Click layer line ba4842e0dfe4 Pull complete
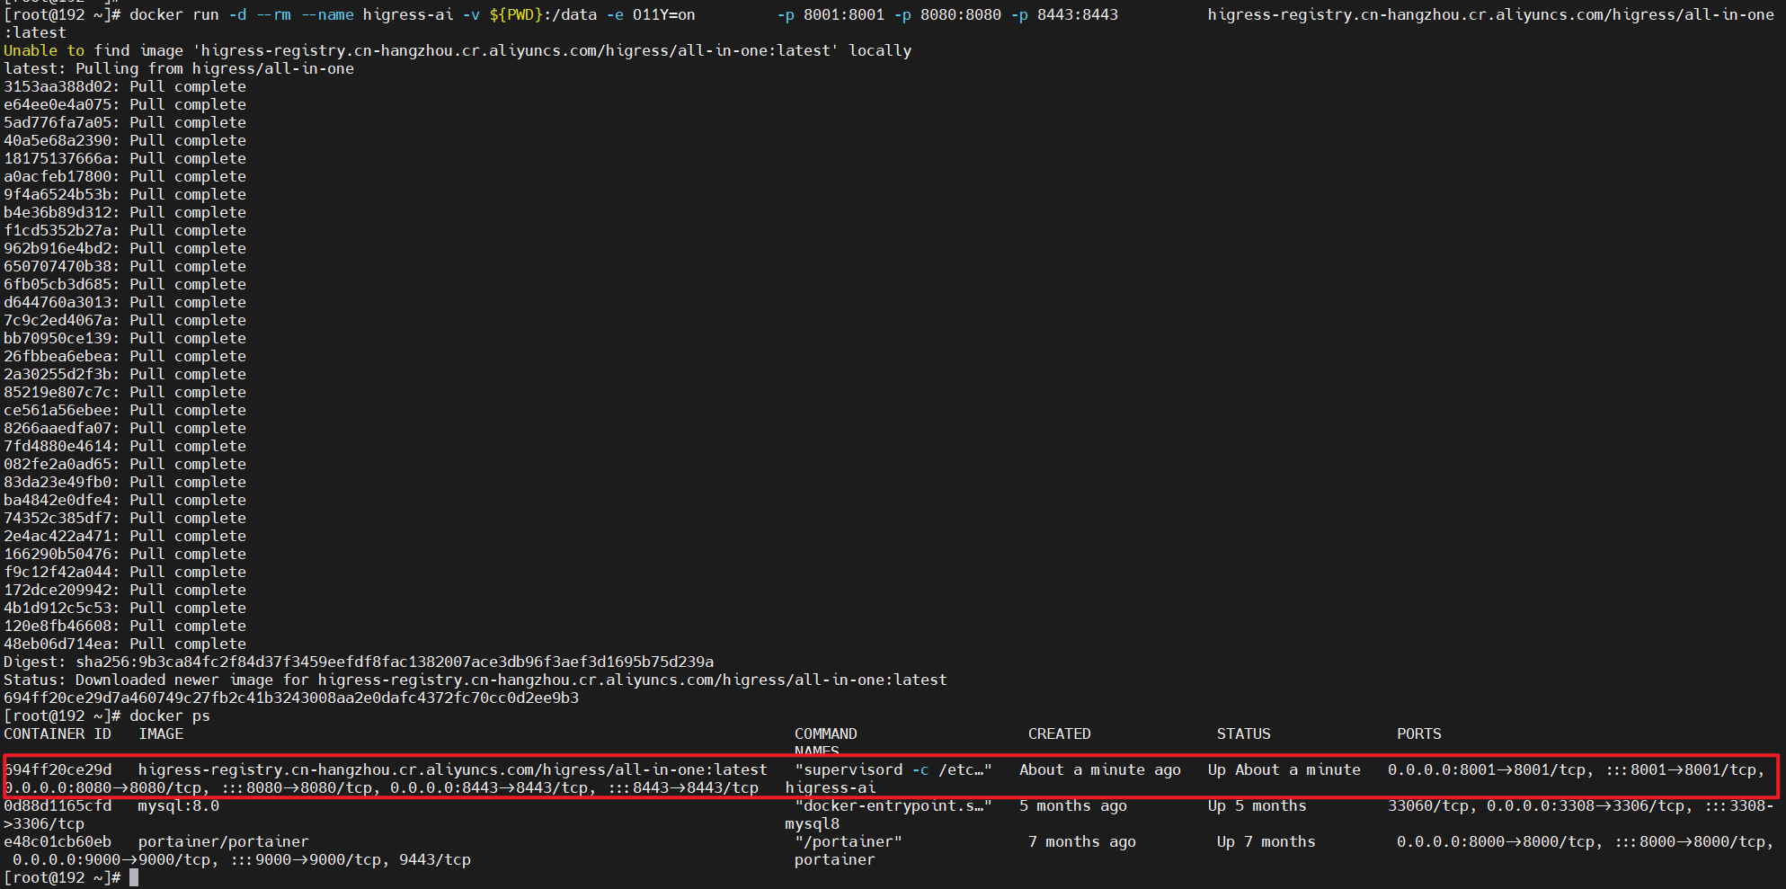Viewport: 1786px width, 889px height. tap(125, 500)
